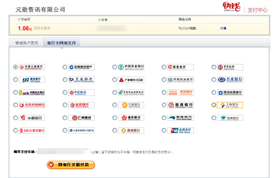The height and width of the screenshot is (178, 276).
Task: Select the checked 中国工商银行 radio button
Action: click(15, 67)
